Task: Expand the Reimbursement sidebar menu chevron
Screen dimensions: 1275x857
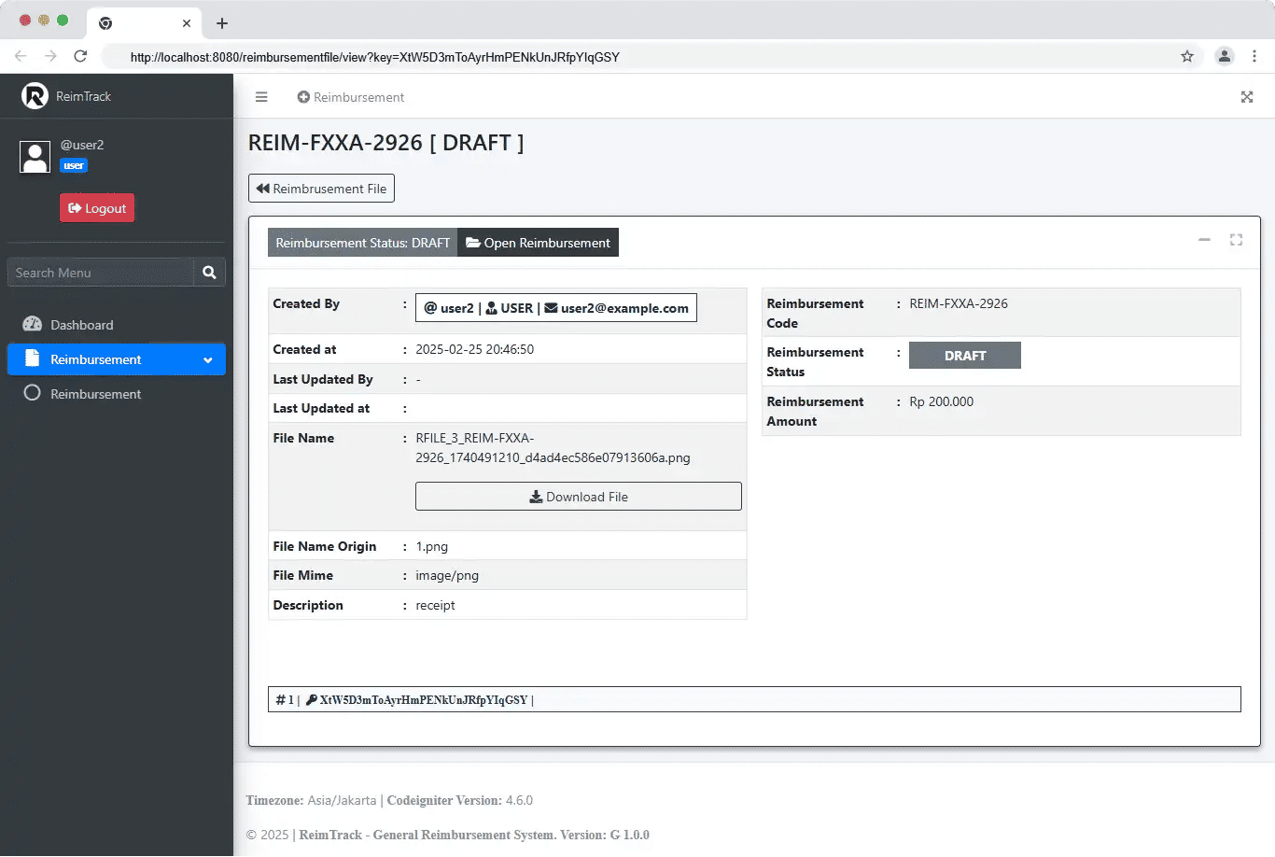Action: (x=207, y=360)
